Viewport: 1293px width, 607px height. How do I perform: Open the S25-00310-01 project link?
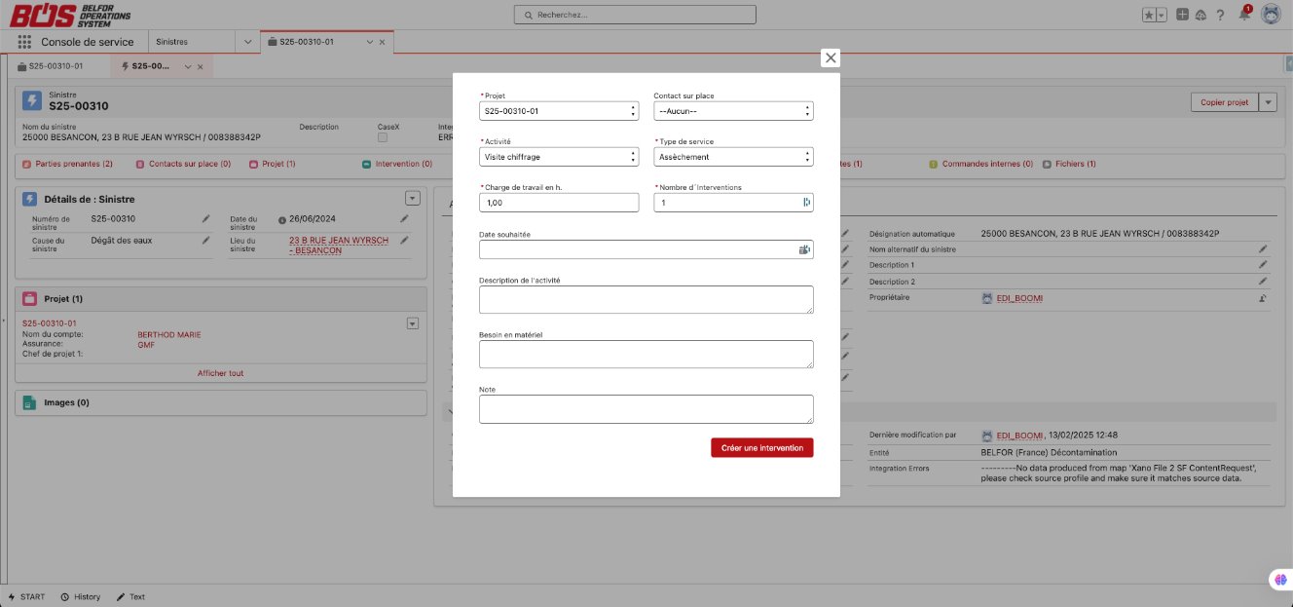pos(49,322)
